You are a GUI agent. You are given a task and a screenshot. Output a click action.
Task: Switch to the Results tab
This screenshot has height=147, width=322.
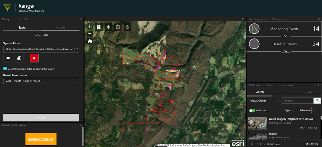coord(61,27)
